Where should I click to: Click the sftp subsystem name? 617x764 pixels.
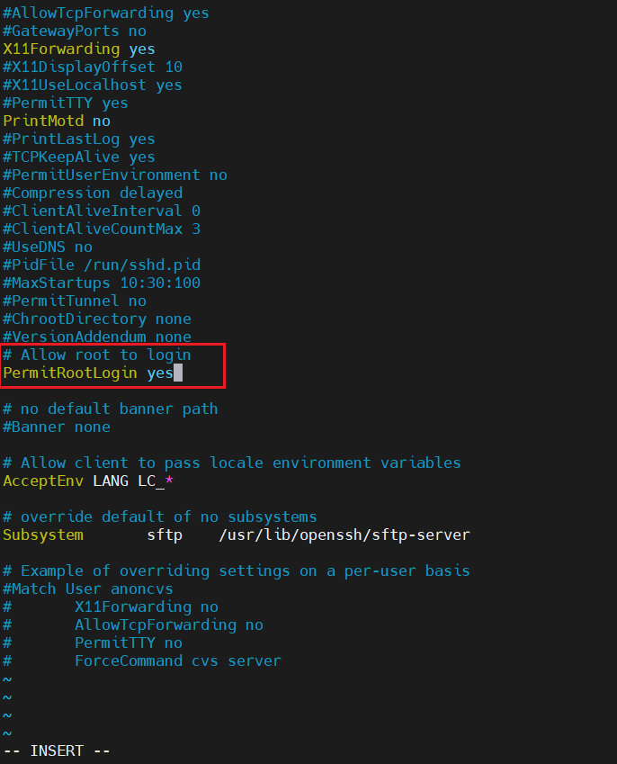tap(165, 535)
